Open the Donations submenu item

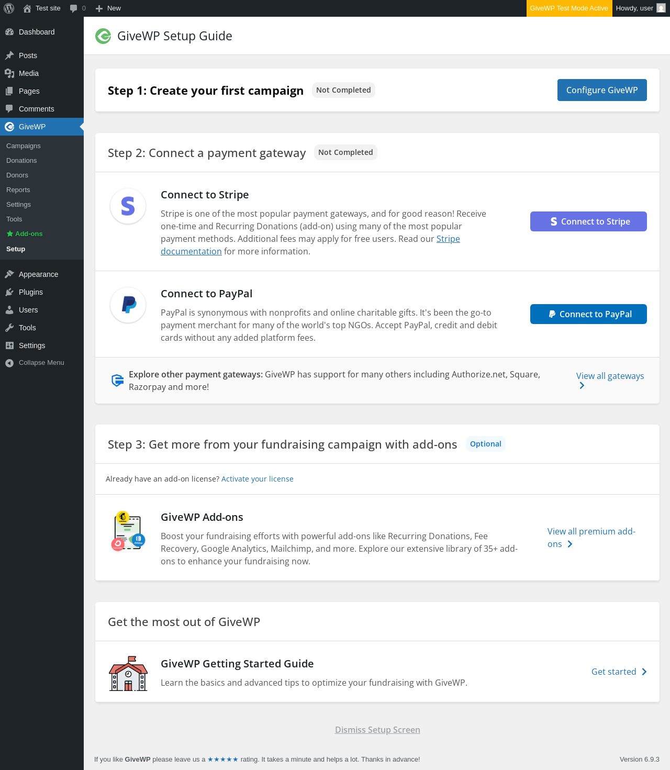[21, 161]
